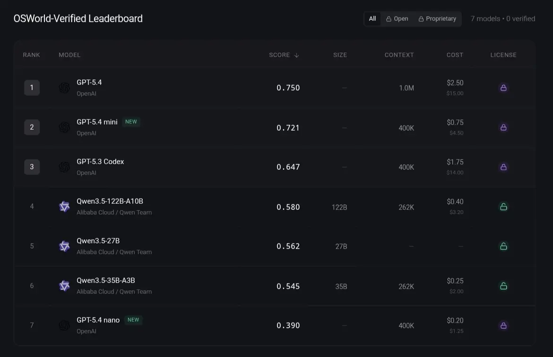Click the $0.25 cost for Qwen3.5-35B-A3B

click(x=455, y=281)
